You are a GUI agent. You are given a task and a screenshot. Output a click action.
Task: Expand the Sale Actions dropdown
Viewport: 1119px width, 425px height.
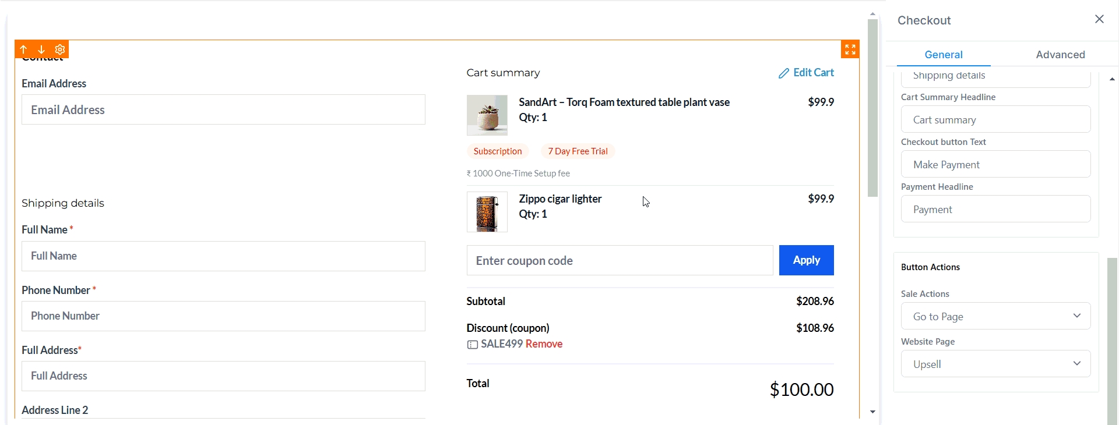point(995,316)
